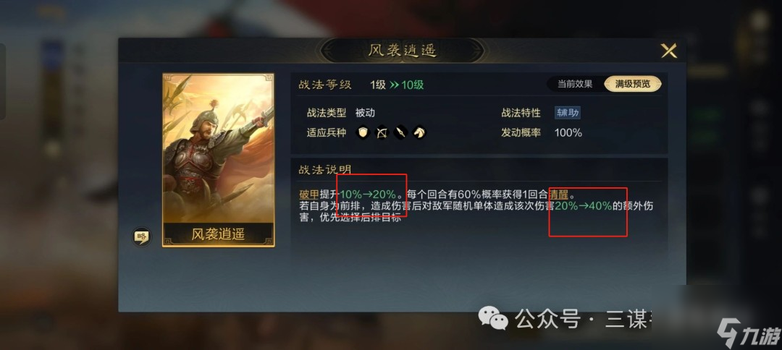
Task: Close the 风袭逍遥 dialog with X icon
Action: coord(669,51)
